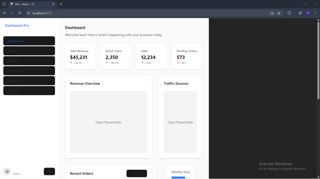Open the Extensions puzzle icon

coord(289,13)
